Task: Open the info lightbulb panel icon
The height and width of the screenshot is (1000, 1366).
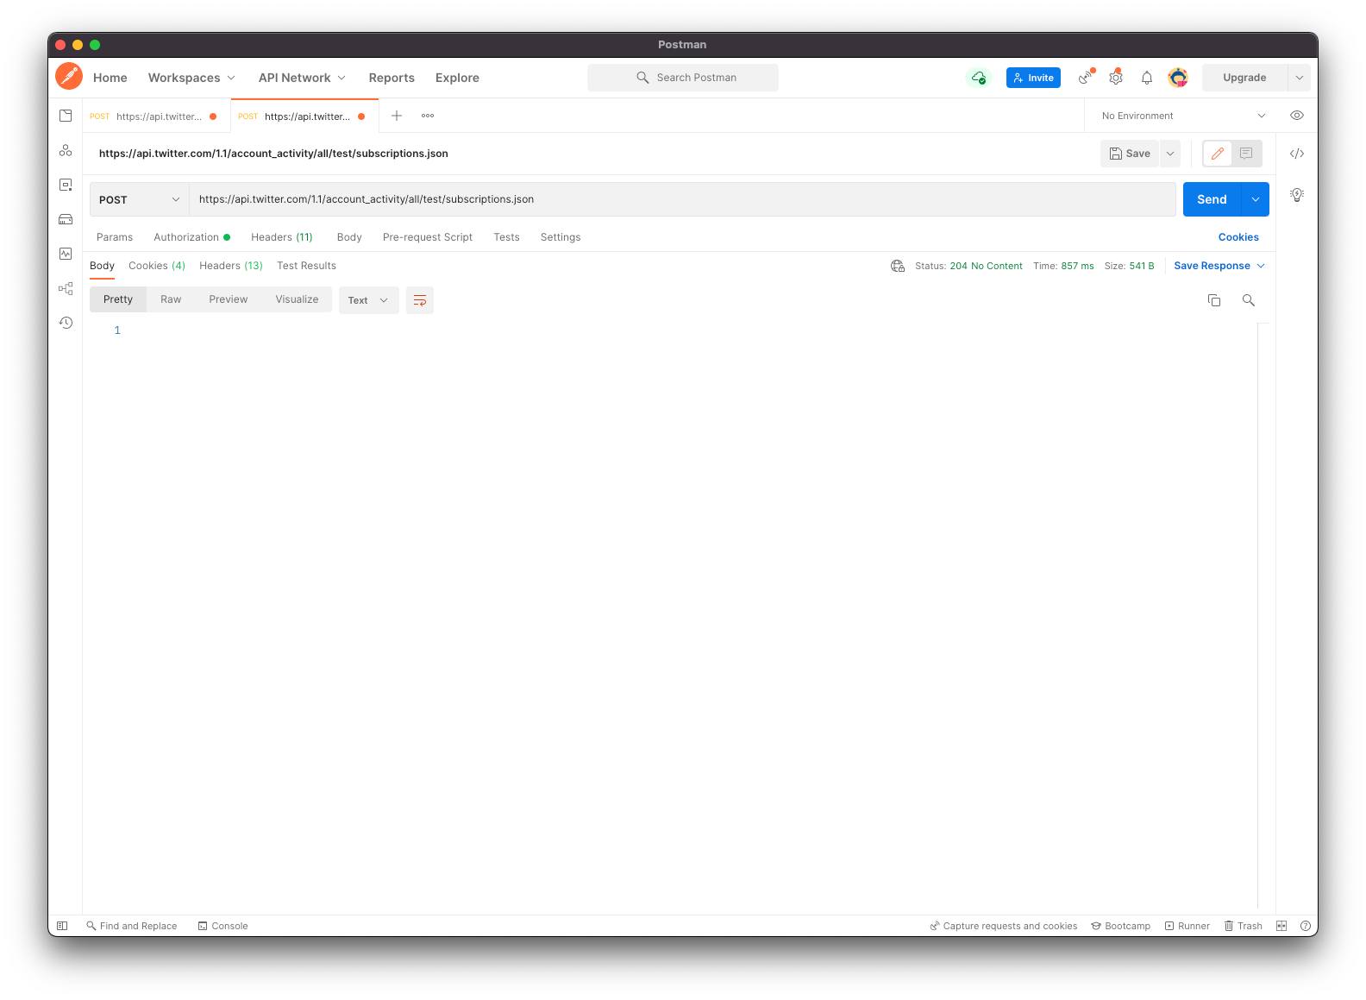Action: tap(1297, 195)
